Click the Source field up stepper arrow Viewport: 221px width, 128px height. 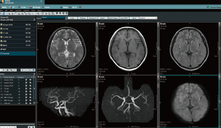66,17
